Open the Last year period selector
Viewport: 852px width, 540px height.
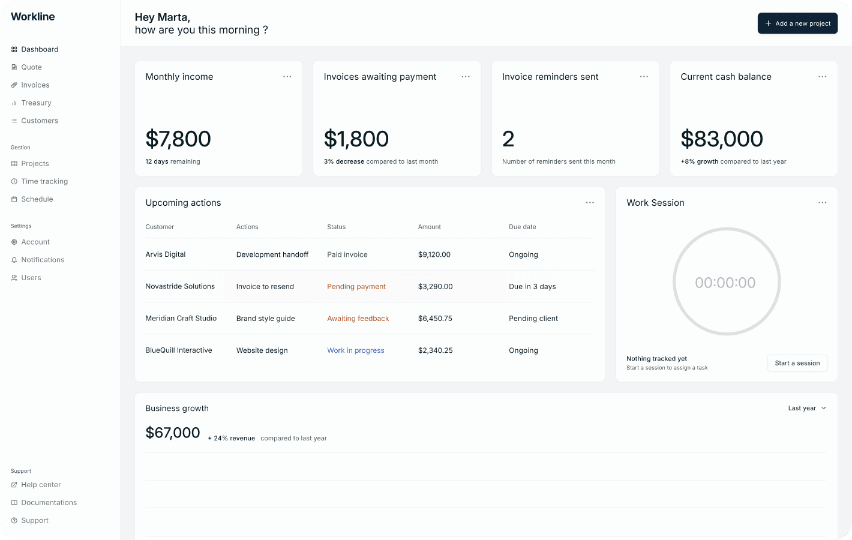click(806, 408)
